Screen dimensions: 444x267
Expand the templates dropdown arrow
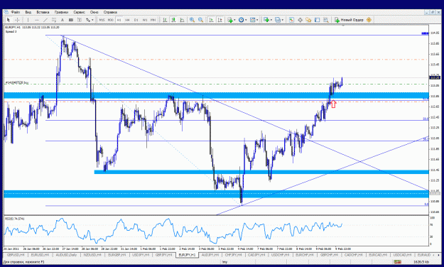257,20
